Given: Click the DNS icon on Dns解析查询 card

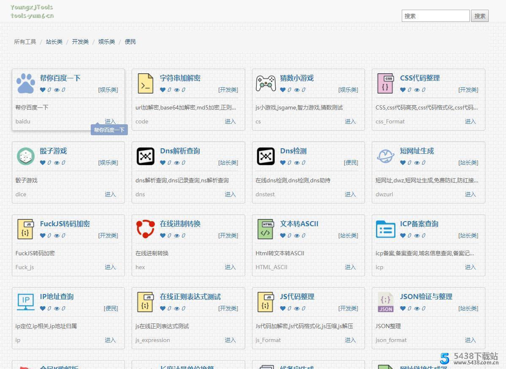Looking at the screenshot, I should click(x=145, y=156).
